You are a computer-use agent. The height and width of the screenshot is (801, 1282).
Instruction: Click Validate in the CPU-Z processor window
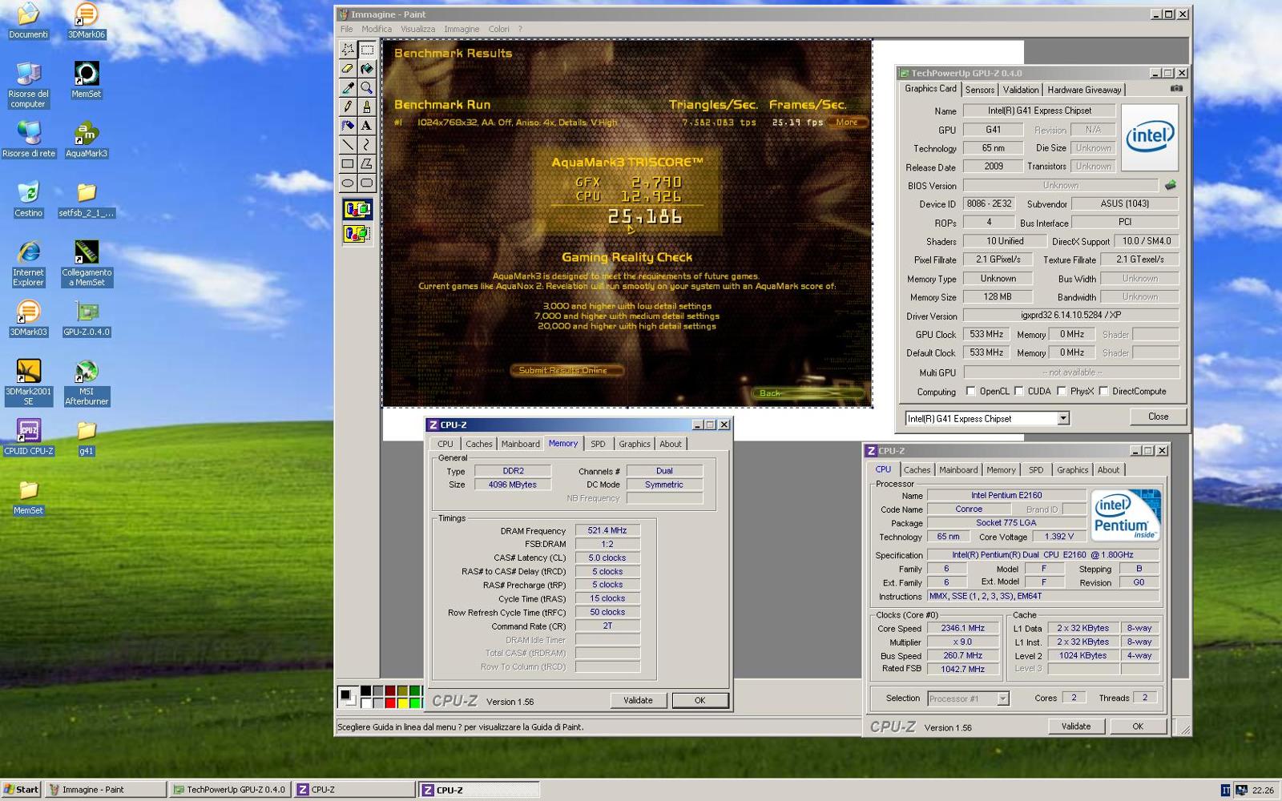pos(1076,727)
